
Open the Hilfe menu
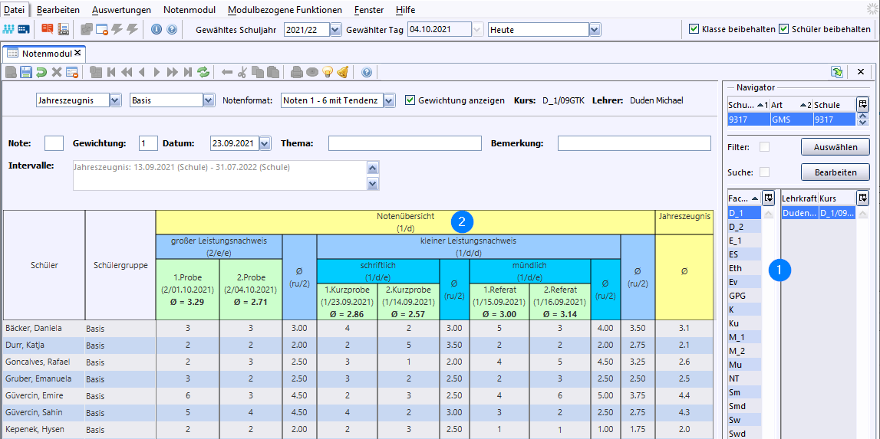click(x=405, y=10)
